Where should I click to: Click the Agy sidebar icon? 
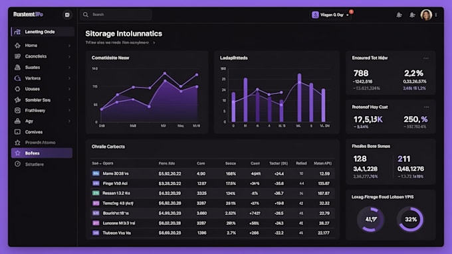coord(17,121)
